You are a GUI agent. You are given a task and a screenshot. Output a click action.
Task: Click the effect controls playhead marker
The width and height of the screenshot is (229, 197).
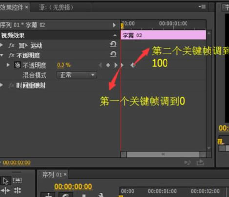click(x=122, y=26)
